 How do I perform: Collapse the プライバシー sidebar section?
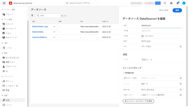tap(2, 76)
